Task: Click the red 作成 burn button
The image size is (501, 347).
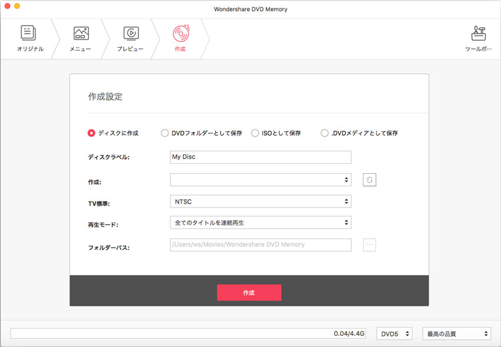Action: [249, 292]
